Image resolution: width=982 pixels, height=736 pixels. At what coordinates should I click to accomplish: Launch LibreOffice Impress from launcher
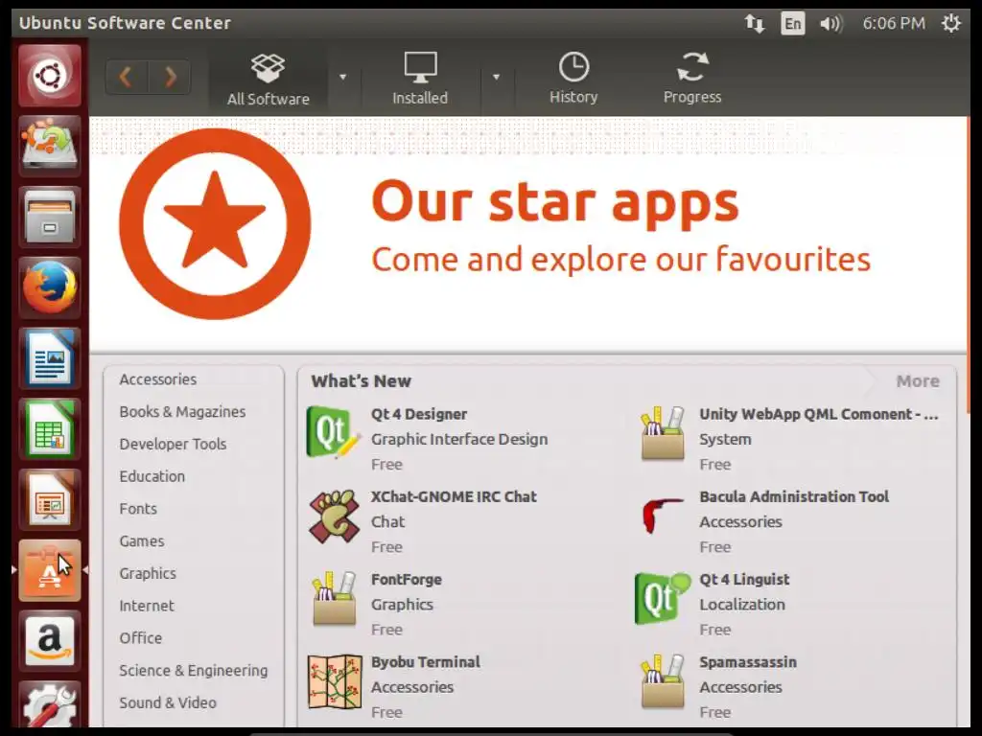50,499
